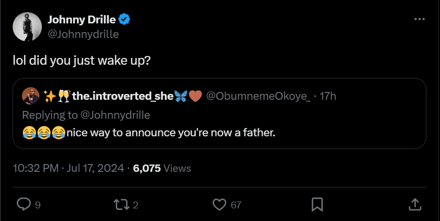Click the share upload arrow icon
The height and width of the screenshot is (221, 440).
coord(414,204)
